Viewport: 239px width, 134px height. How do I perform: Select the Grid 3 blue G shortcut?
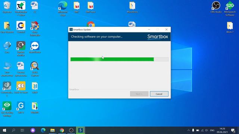21,108
